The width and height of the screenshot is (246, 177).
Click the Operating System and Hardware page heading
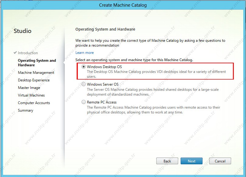click(x=105, y=29)
